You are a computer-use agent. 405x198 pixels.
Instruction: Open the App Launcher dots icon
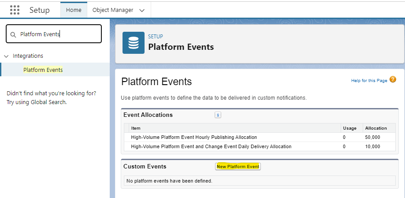point(15,10)
